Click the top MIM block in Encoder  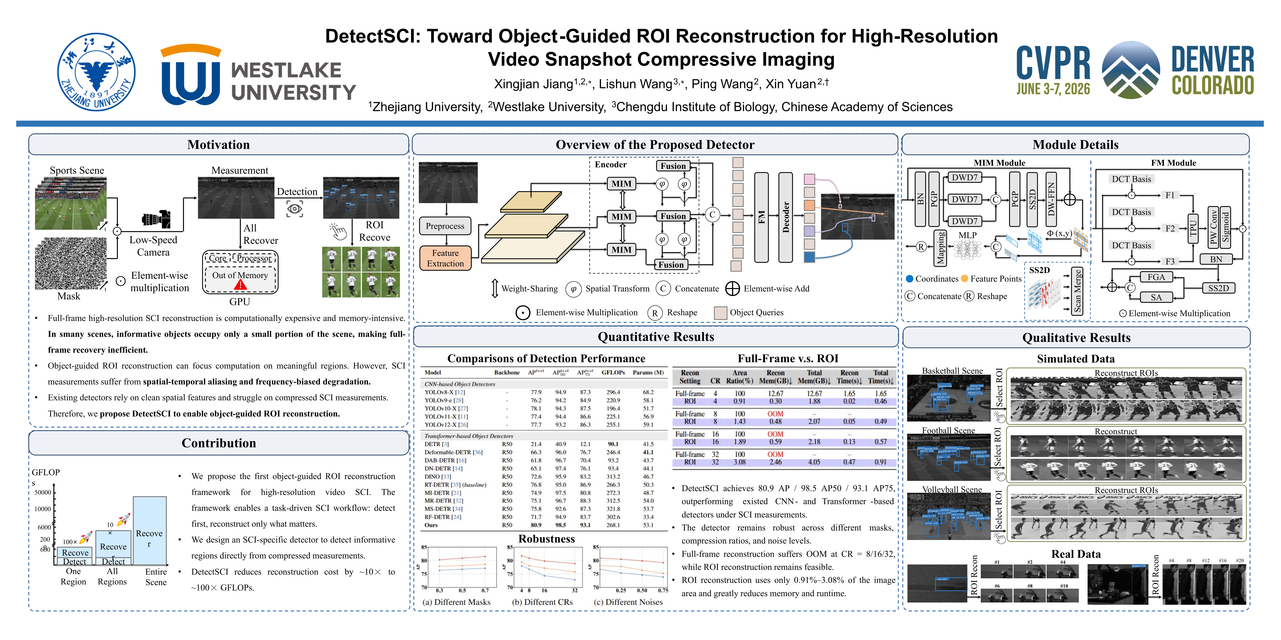point(621,184)
